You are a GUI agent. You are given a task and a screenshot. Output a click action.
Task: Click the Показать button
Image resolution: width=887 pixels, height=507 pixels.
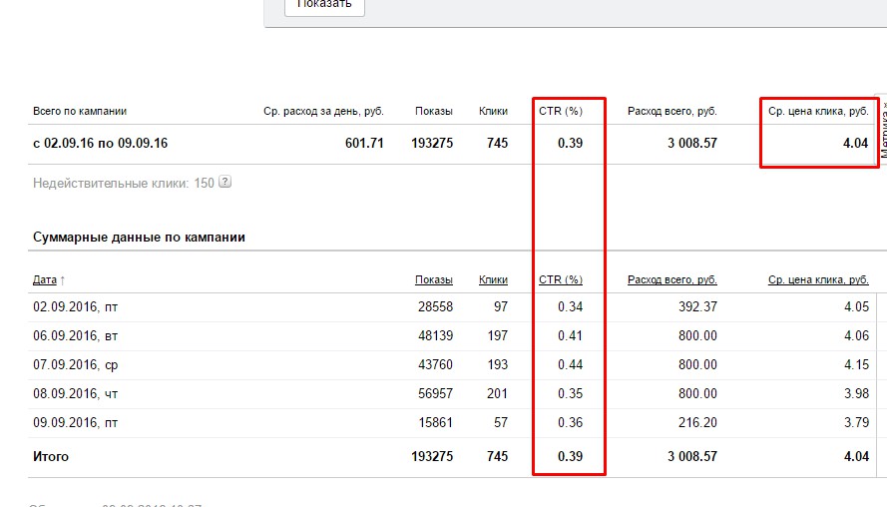(324, 5)
